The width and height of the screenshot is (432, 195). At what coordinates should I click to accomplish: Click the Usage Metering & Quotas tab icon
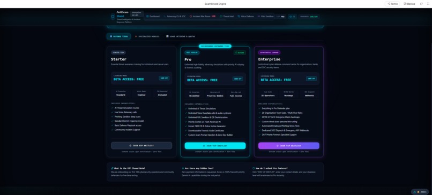pos(167,36)
